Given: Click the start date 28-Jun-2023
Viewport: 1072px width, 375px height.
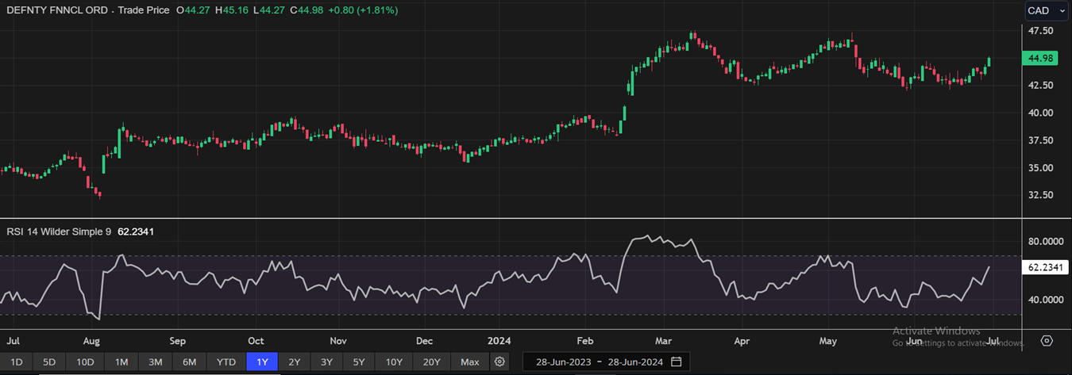Looking at the screenshot, I should 564,362.
